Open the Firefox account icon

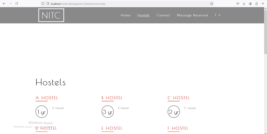click(250, 4)
